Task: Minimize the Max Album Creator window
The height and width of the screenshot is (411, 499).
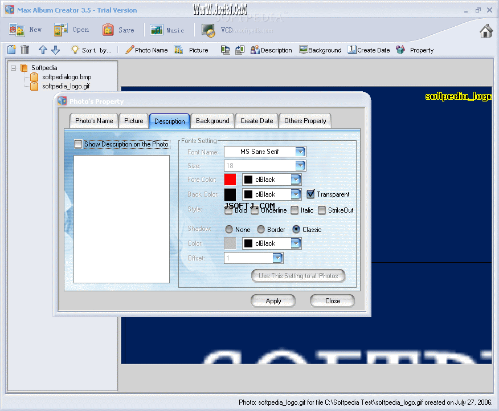Action: coord(466,10)
